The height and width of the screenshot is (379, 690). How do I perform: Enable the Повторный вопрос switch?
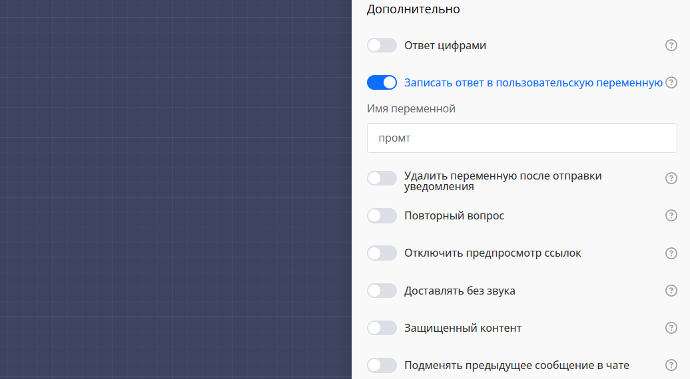(382, 215)
